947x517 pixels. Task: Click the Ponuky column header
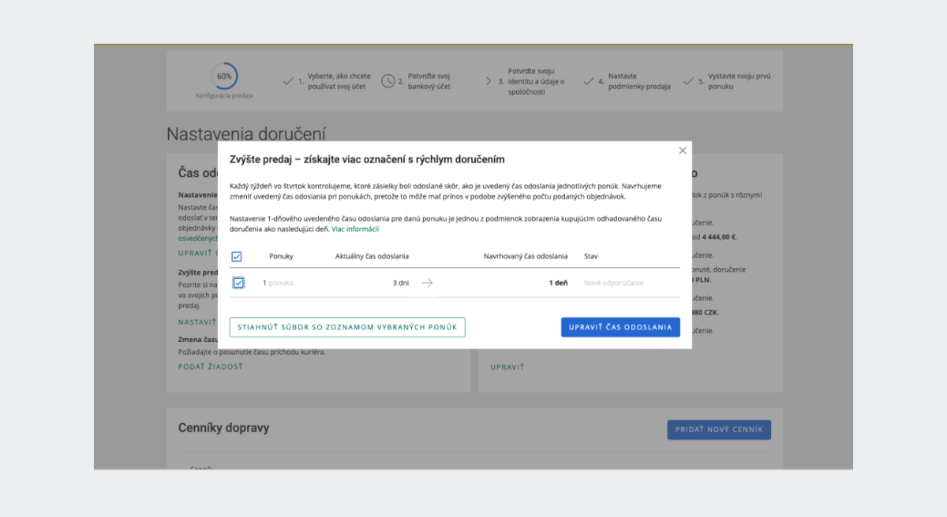(x=282, y=256)
